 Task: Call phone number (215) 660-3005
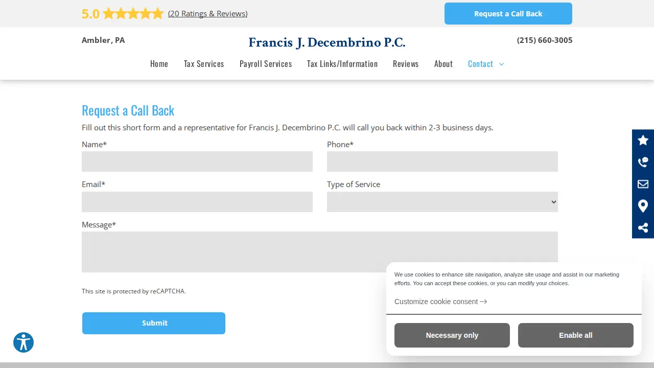coord(545,40)
